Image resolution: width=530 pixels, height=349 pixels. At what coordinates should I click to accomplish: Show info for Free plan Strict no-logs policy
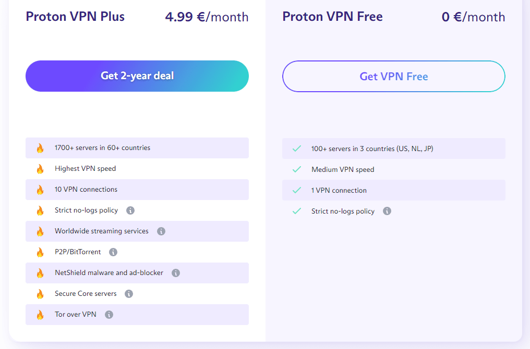pos(387,211)
